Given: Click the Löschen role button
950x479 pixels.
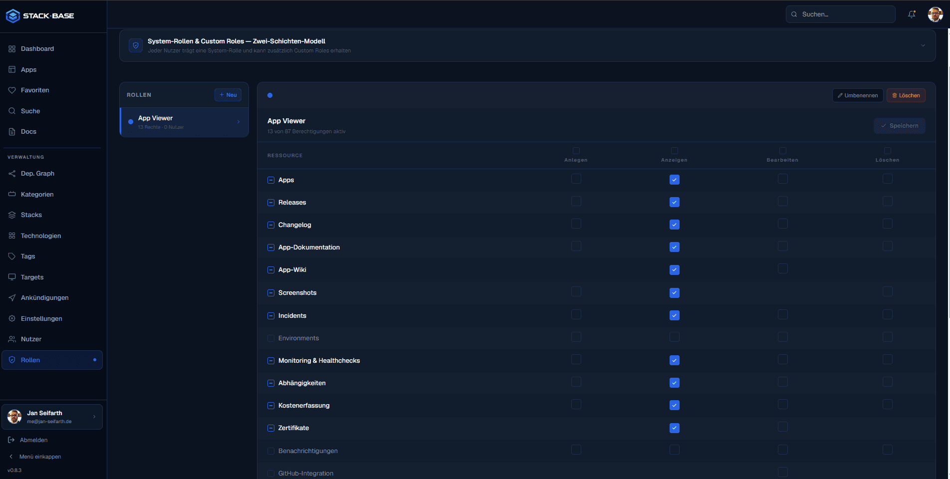Looking at the screenshot, I should [x=906, y=95].
